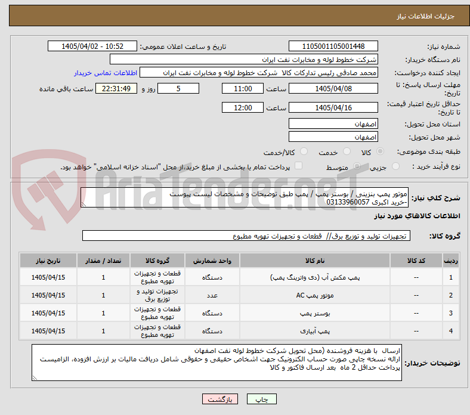Click the دستگاه unit cell in row 1

pos(212,277)
